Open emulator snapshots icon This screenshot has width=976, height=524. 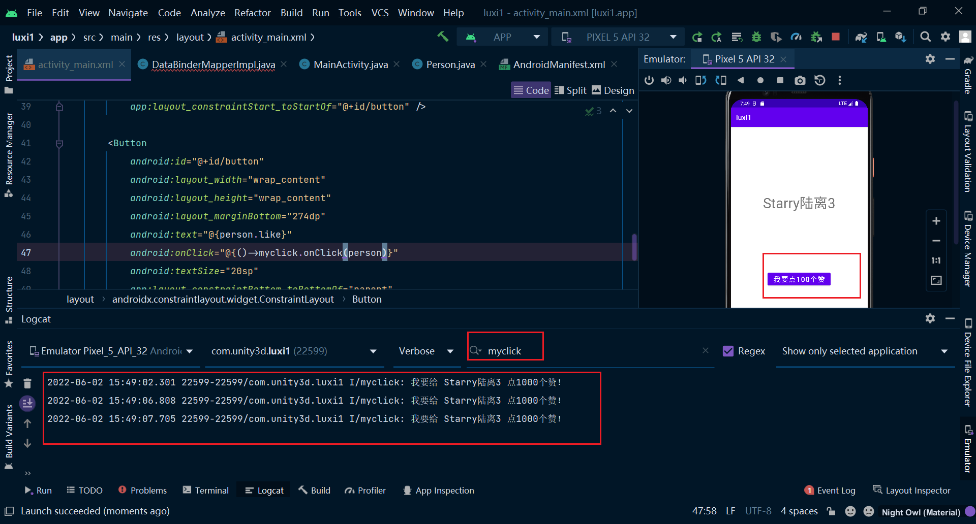coord(819,80)
